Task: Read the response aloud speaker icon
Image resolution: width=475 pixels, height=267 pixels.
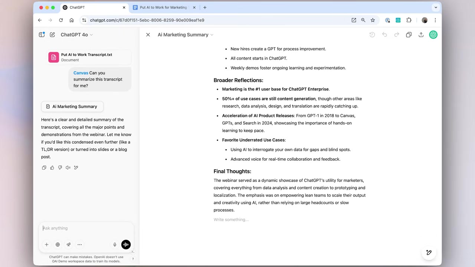Action: point(68,168)
